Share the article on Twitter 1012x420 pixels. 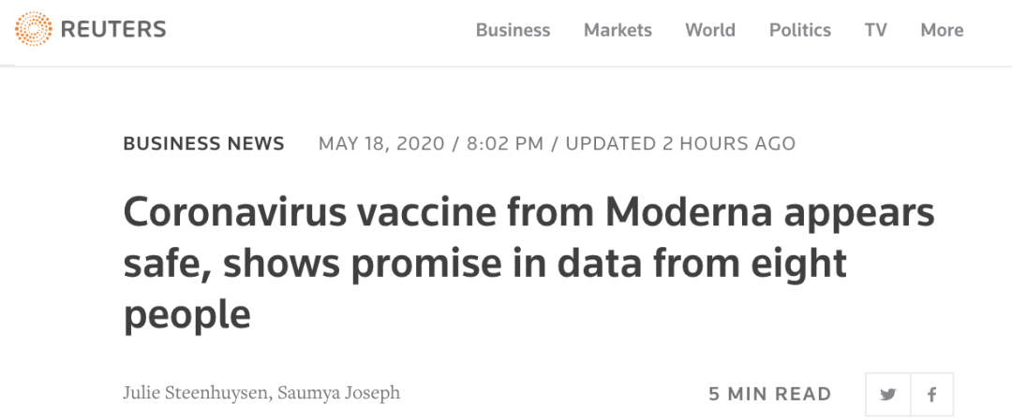(887, 394)
